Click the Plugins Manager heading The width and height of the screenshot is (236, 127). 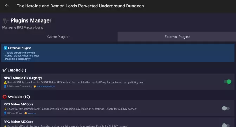tap(31, 20)
